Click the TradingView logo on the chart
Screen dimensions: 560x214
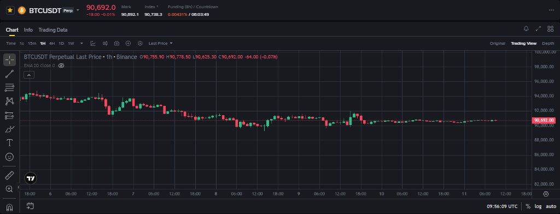click(31, 179)
